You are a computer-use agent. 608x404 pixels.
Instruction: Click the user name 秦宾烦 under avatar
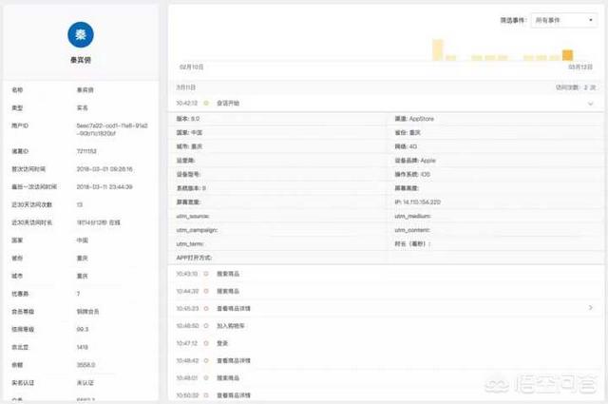coord(81,60)
